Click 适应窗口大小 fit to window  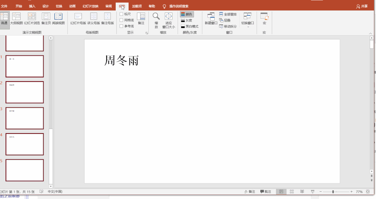pos(169,18)
